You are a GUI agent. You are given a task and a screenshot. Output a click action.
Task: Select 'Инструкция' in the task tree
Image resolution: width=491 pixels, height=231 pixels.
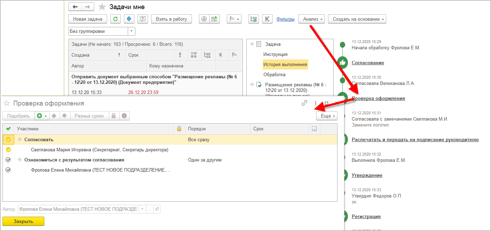click(275, 54)
